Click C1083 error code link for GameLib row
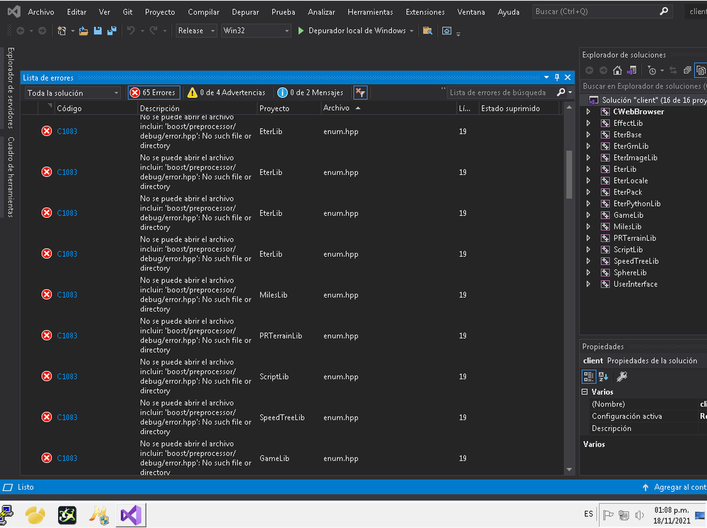 click(x=67, y=458)
